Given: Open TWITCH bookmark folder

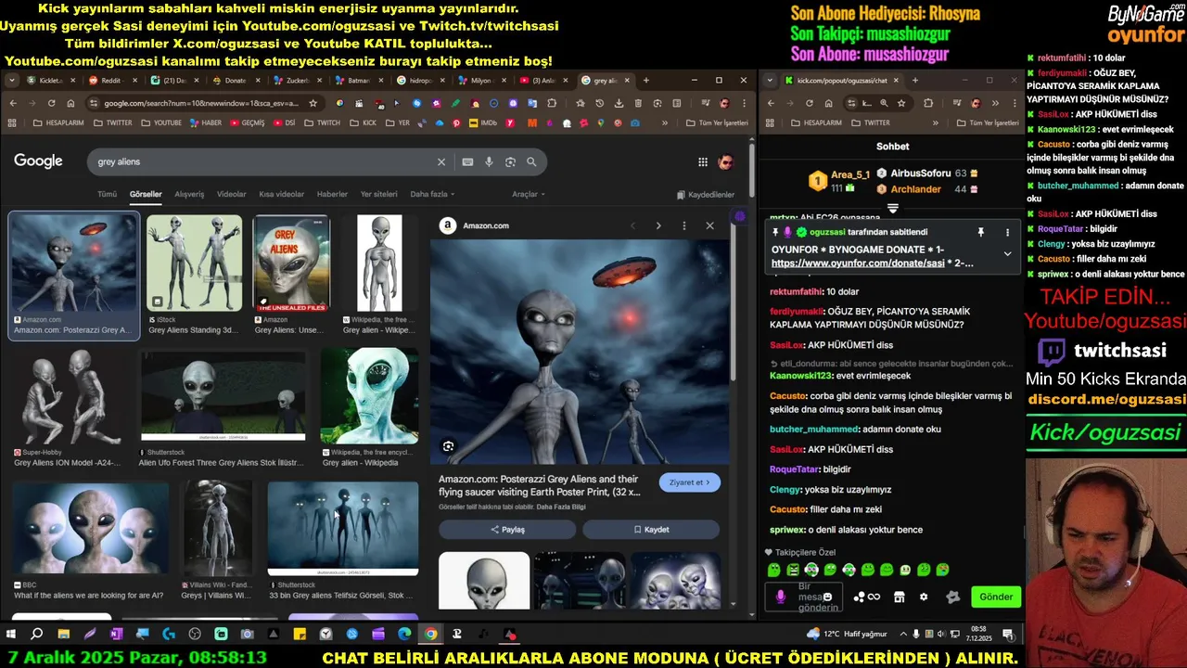Looking at the screenshot, I should [324, 122].
